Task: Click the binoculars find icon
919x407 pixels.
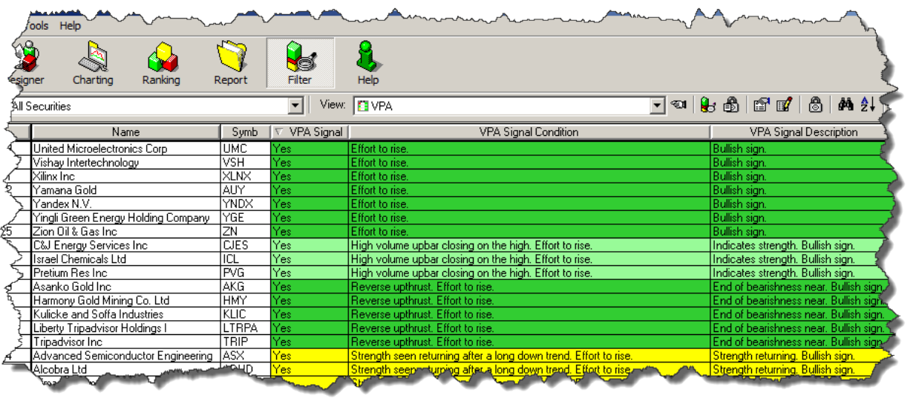Action: [x=846, y=105]
